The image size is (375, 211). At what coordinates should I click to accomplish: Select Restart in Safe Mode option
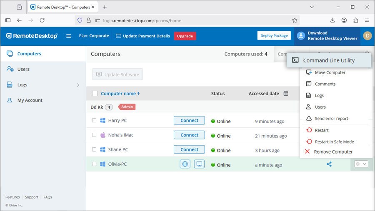pos(334,141)
